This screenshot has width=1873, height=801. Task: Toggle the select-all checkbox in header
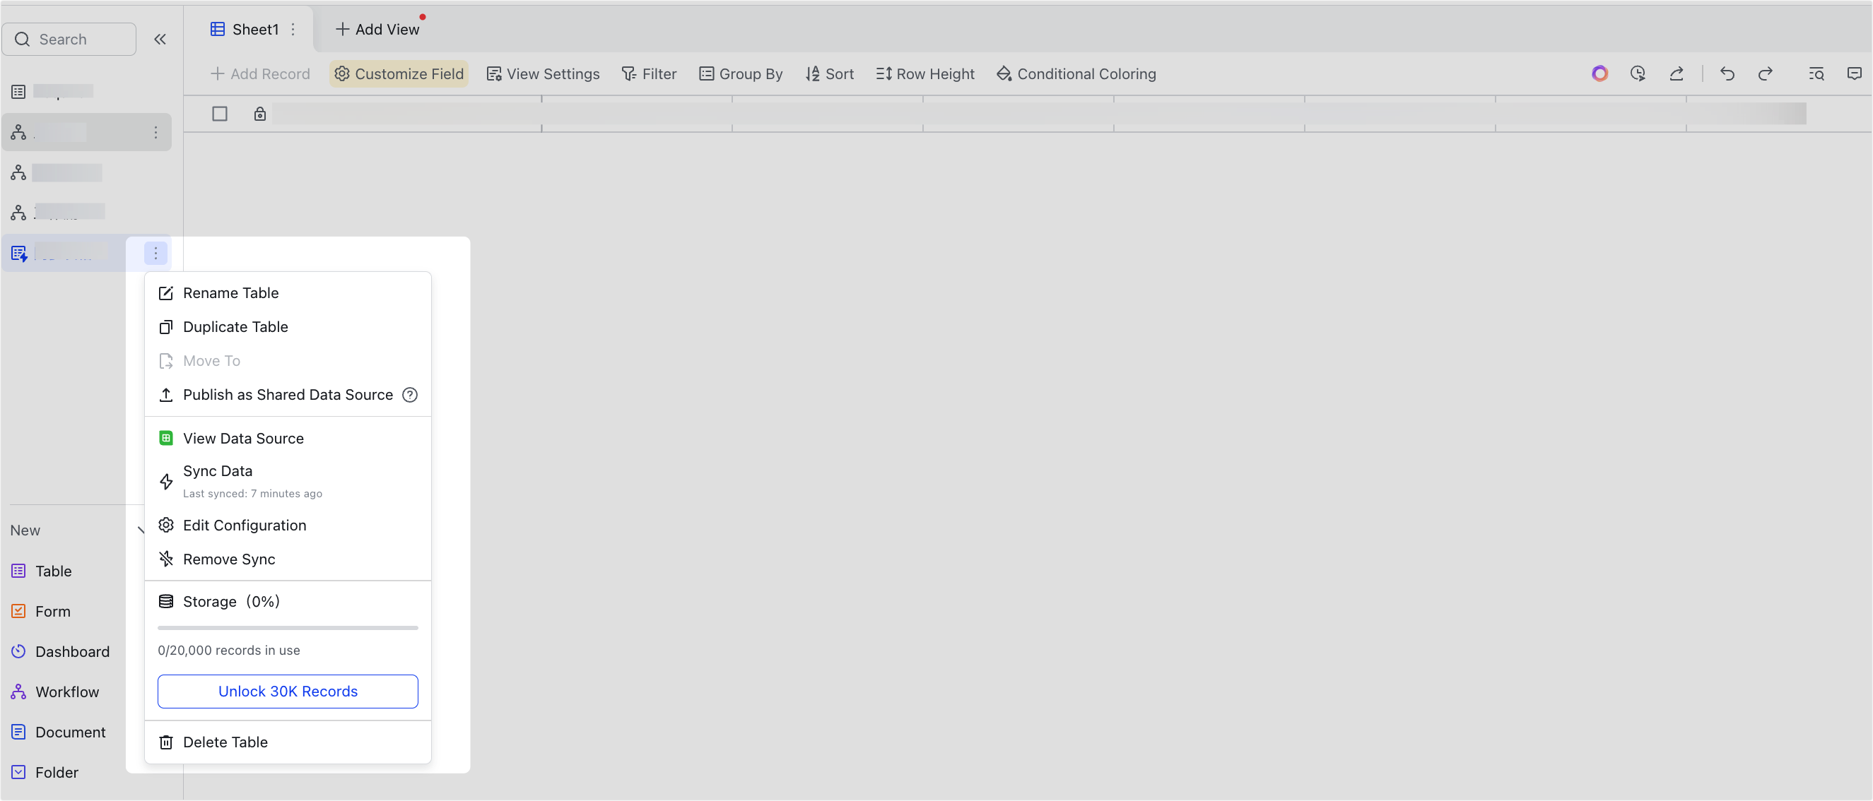pos(220,114)
